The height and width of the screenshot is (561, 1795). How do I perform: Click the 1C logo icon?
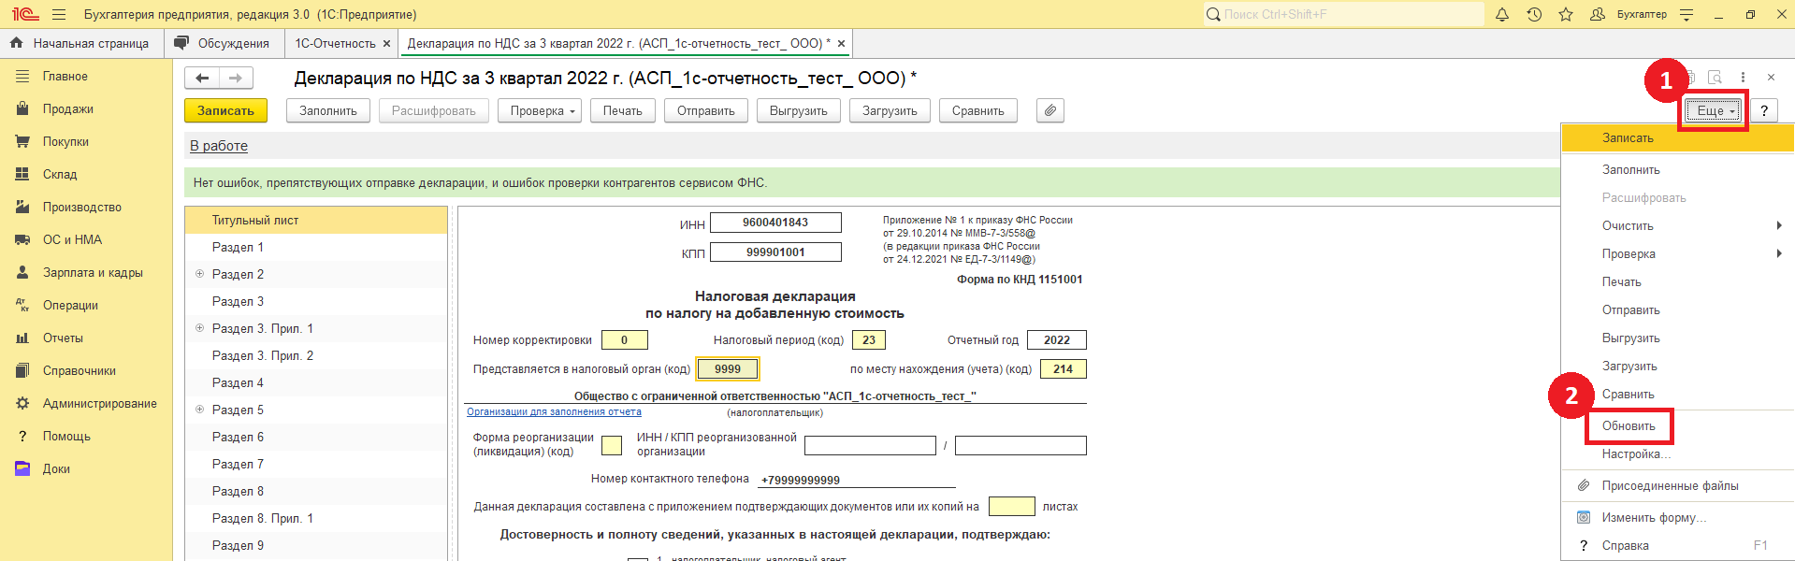point(24,14)
